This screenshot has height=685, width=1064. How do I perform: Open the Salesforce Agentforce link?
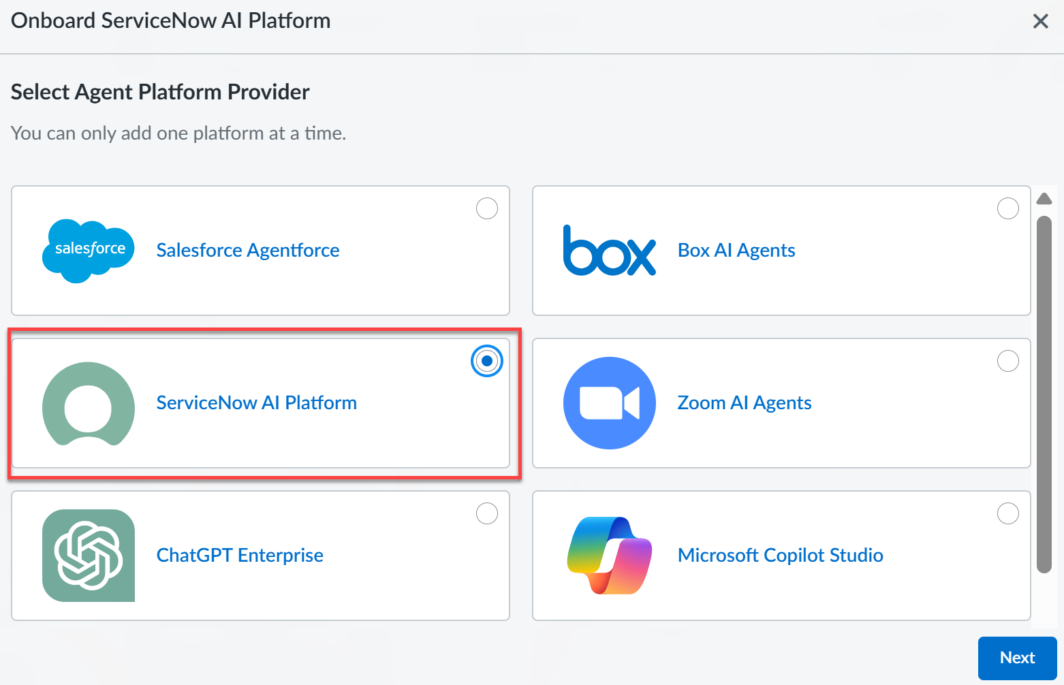(248, 251)
